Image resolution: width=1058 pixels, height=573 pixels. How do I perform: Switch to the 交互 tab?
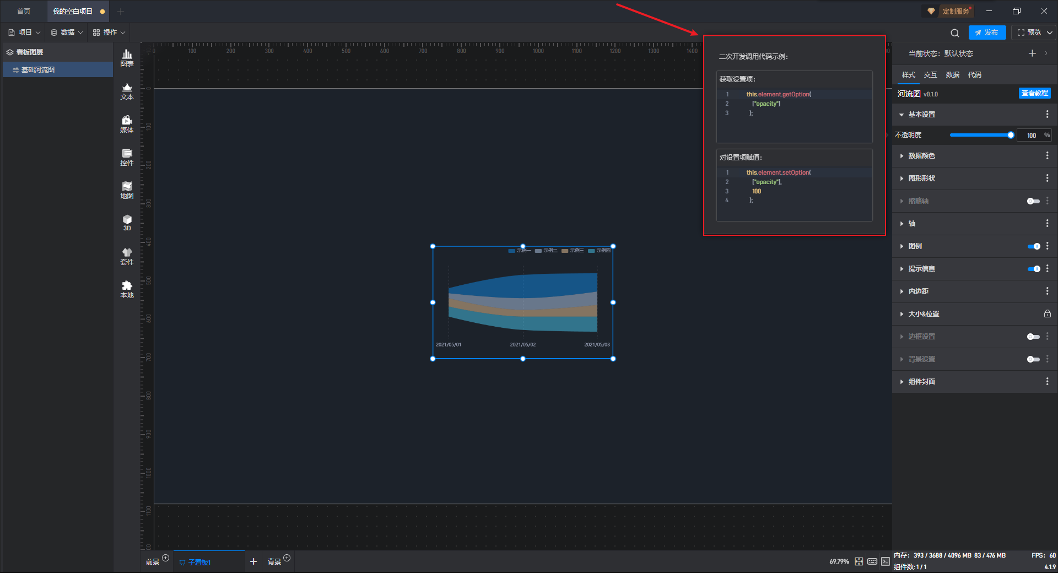pos(930,75)
